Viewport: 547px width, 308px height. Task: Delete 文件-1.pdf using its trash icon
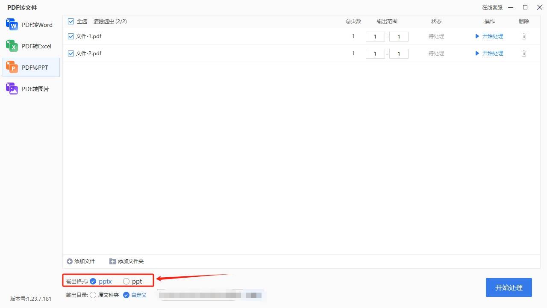coord(524,36)
